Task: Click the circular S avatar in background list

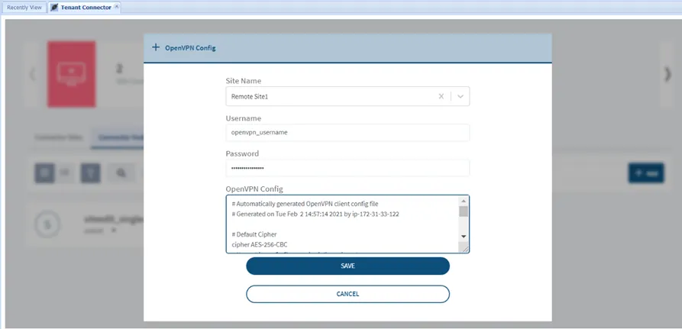Action: click(x=48, y=224)
